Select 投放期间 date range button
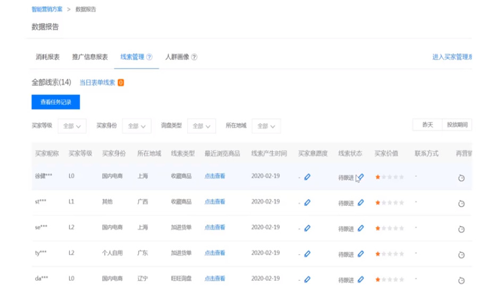 pos(457,125)
